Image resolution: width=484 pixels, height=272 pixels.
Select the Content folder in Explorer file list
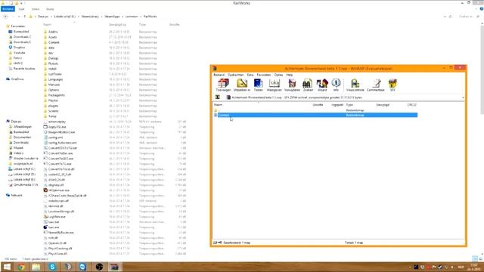[54, 42]
